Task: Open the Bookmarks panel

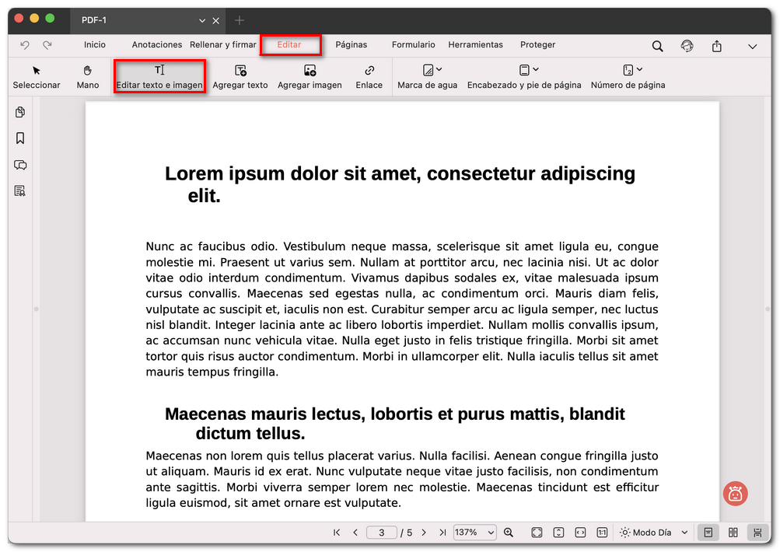Action: pyautogui.click(x=19, y=138)
